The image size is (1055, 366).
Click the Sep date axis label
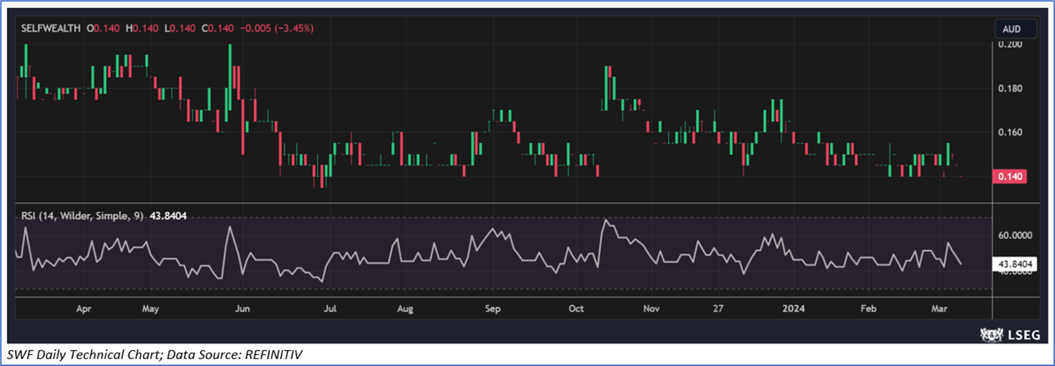492,309
